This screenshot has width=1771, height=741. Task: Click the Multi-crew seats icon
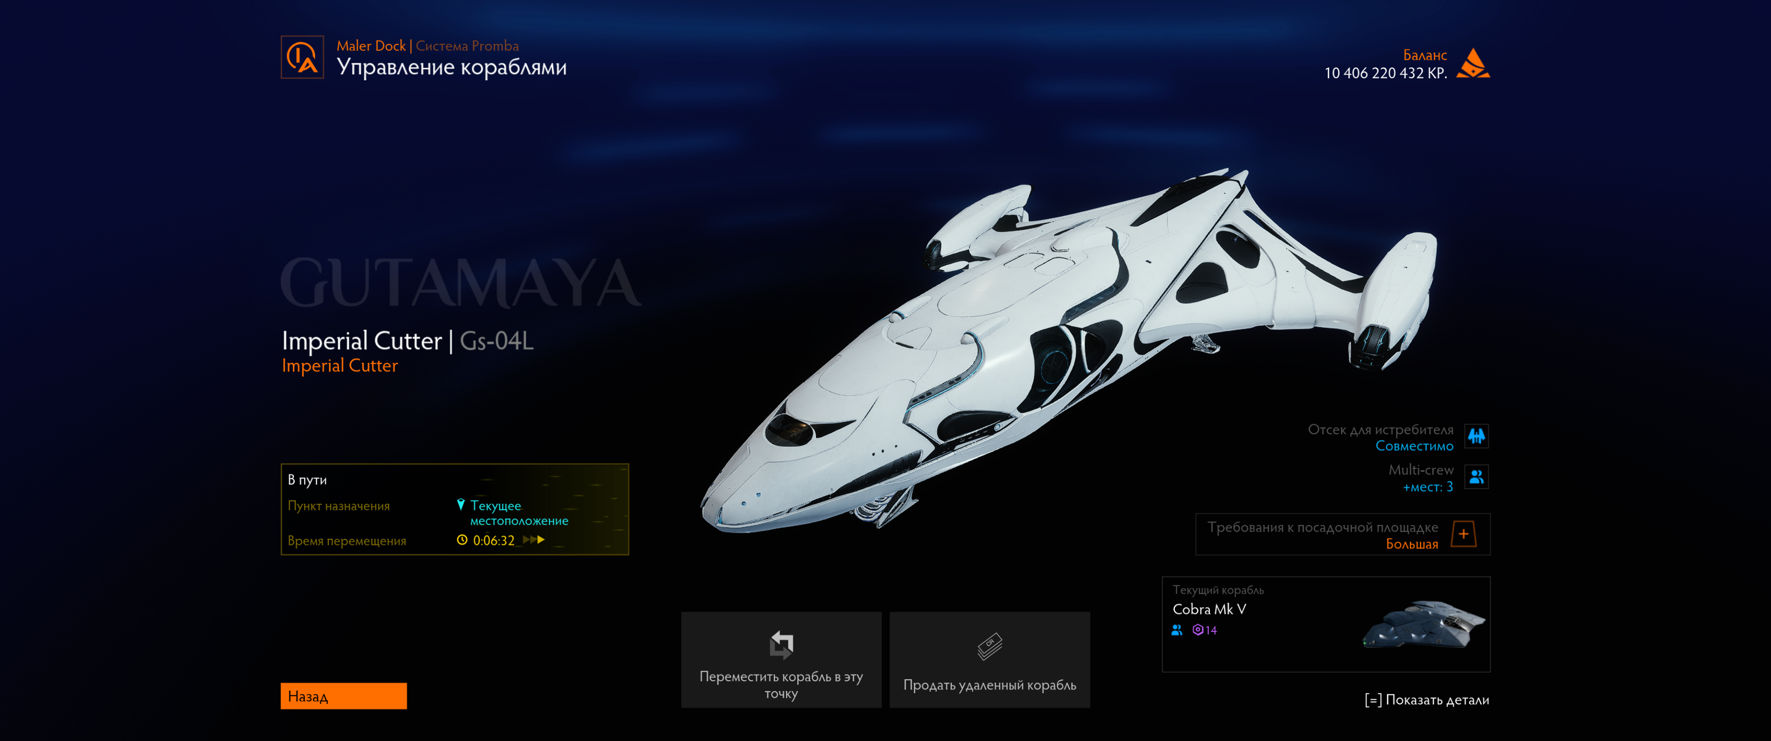[x=1476, y=477]
